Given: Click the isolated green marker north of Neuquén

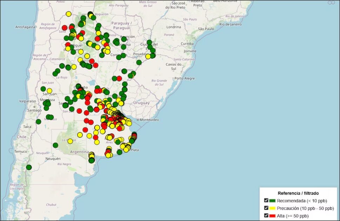Looking at the screenshot, I should (x=55, y=145).
